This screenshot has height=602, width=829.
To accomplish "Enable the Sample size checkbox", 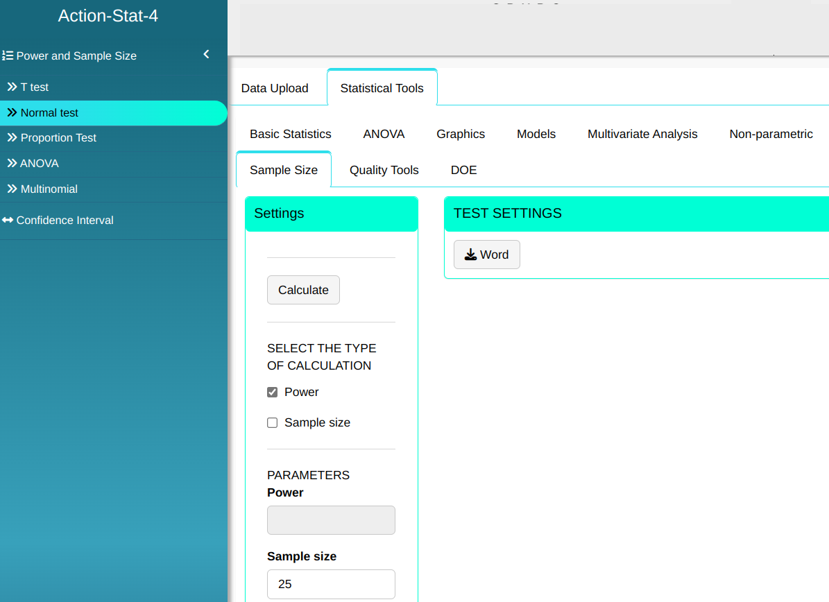I will point(273,423).
